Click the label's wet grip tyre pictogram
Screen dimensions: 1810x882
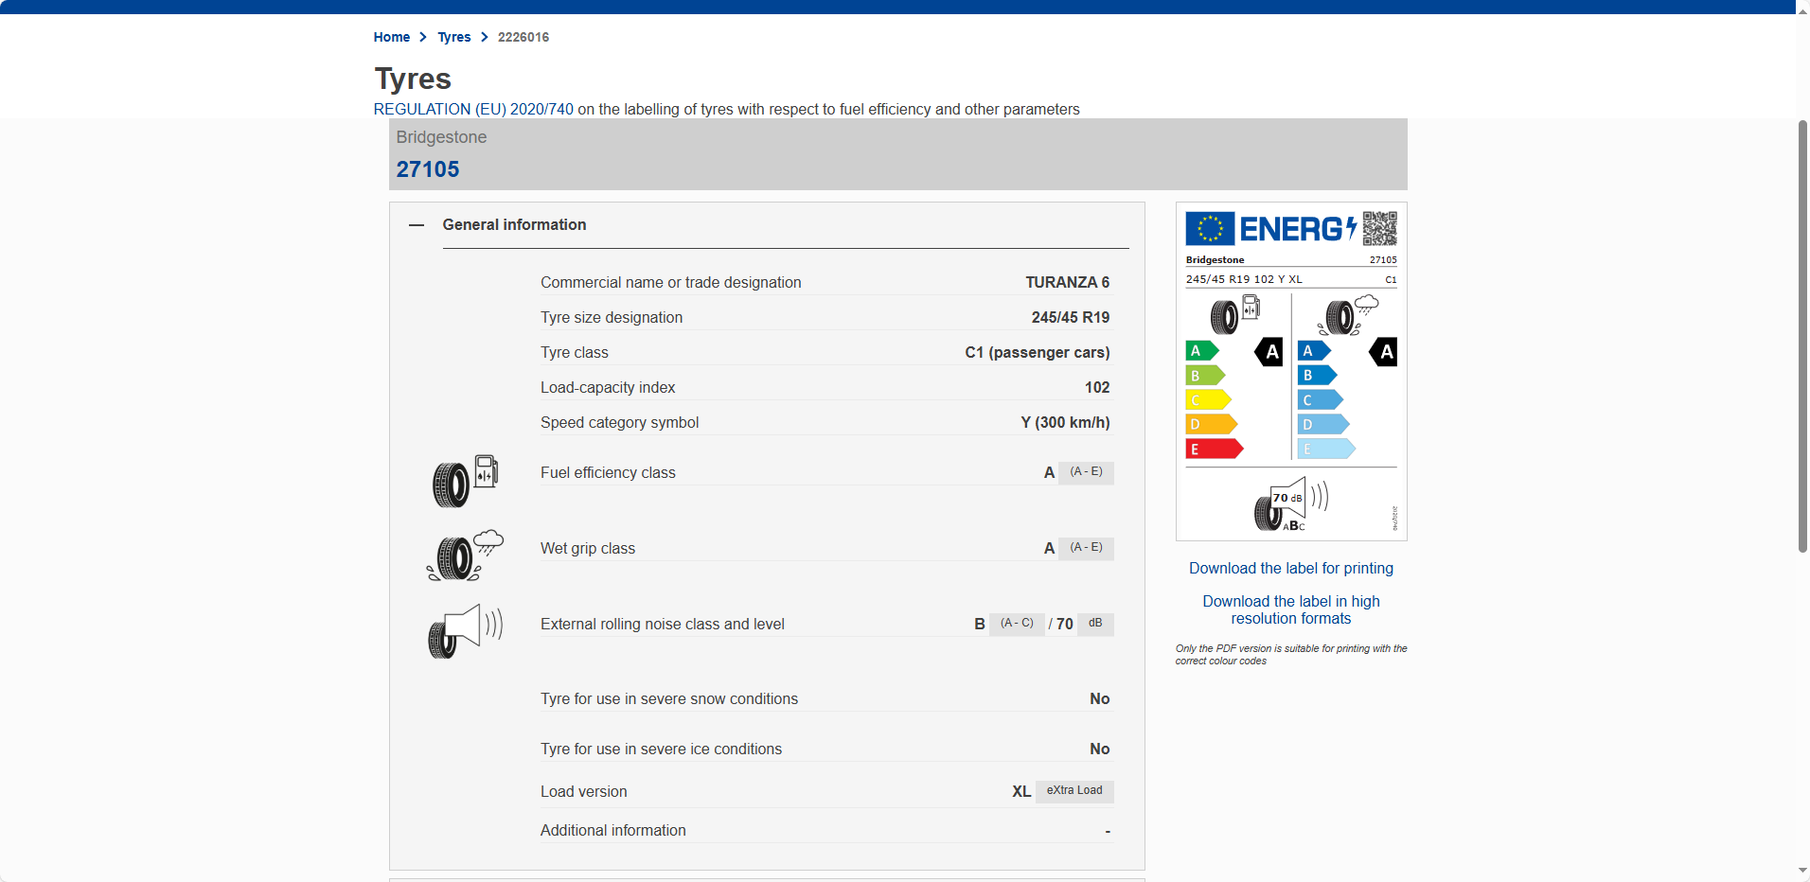tap(1347, 316)
